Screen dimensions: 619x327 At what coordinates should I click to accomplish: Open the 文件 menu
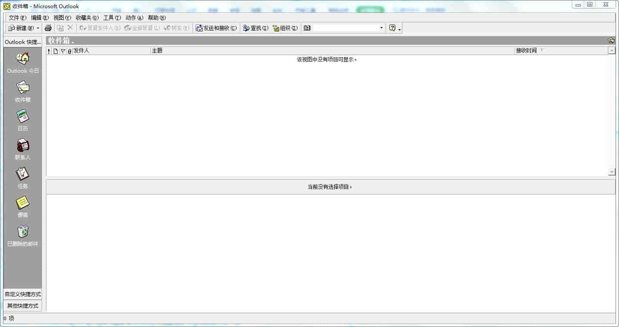17,18
